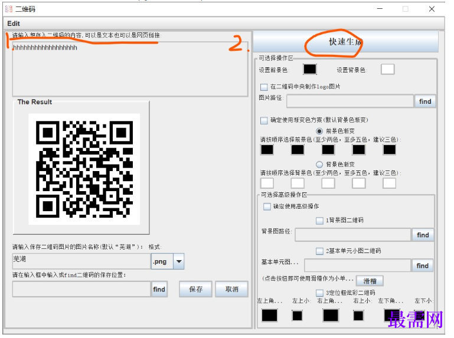454x338 pixels.
Task: Click the 滑稽 button
Action: click(370, 281)
